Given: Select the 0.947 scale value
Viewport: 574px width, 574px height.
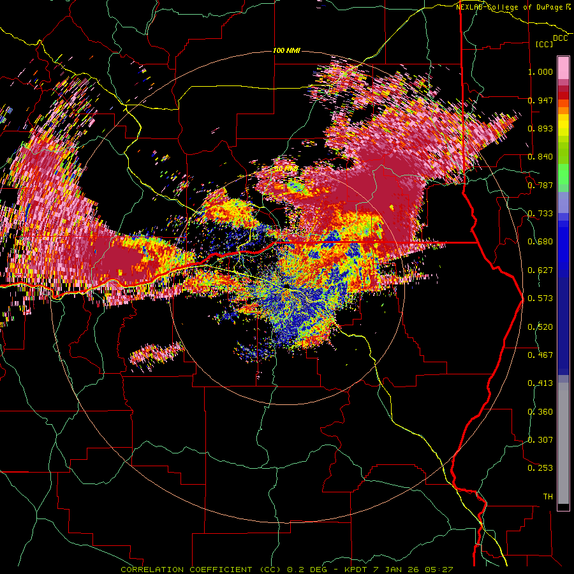Looking at the screenshot, I should tap(540, 100).
